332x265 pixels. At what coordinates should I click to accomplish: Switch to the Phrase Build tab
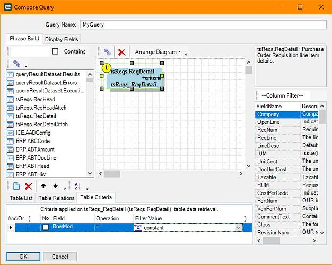(x=24, y=39)
